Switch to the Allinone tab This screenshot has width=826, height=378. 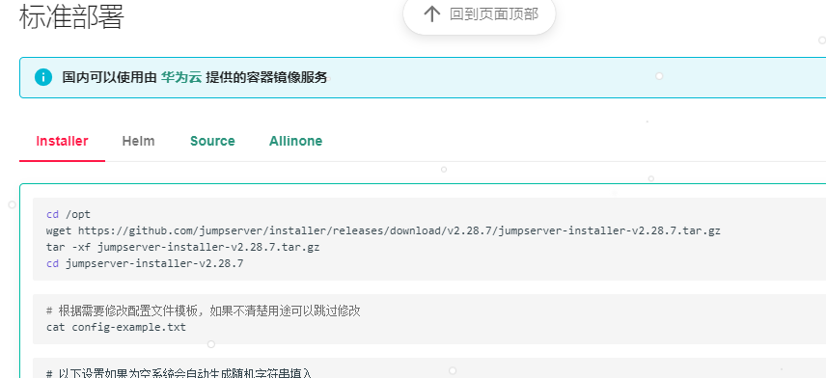[x=295, y=141]
